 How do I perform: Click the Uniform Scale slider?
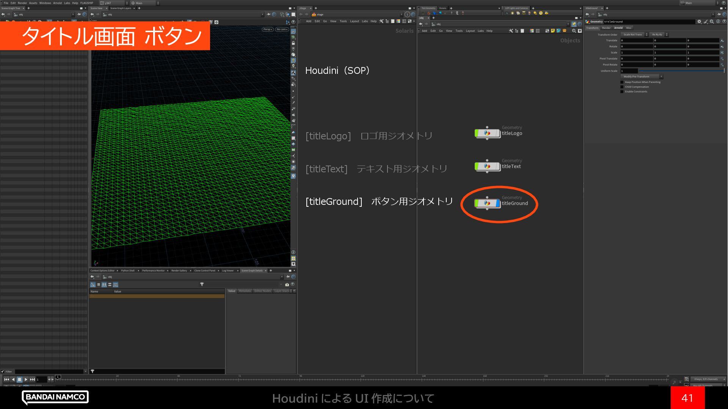pyautogui.click(x=681, y=71)
